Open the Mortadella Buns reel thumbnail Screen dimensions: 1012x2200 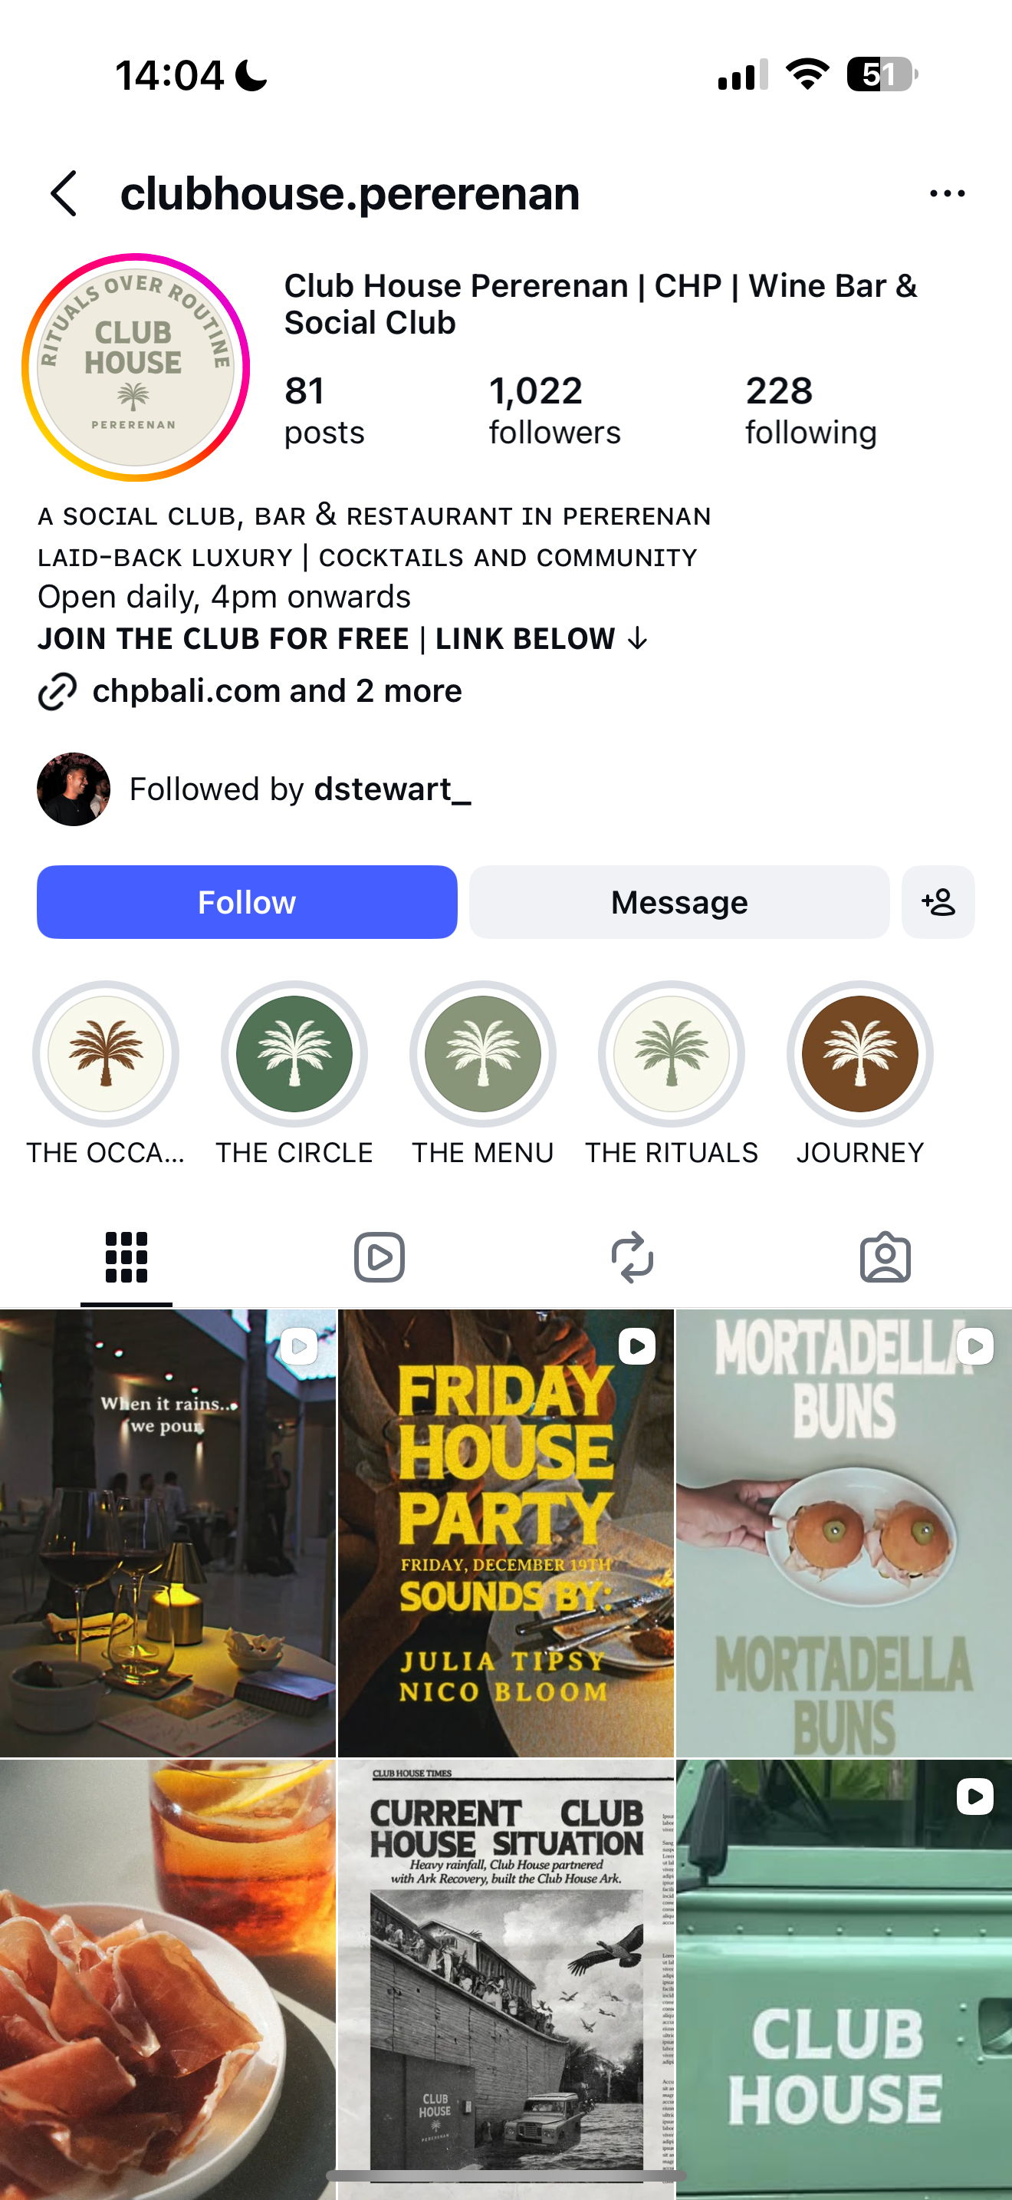pyautogui.click(x=844, y=1533)
